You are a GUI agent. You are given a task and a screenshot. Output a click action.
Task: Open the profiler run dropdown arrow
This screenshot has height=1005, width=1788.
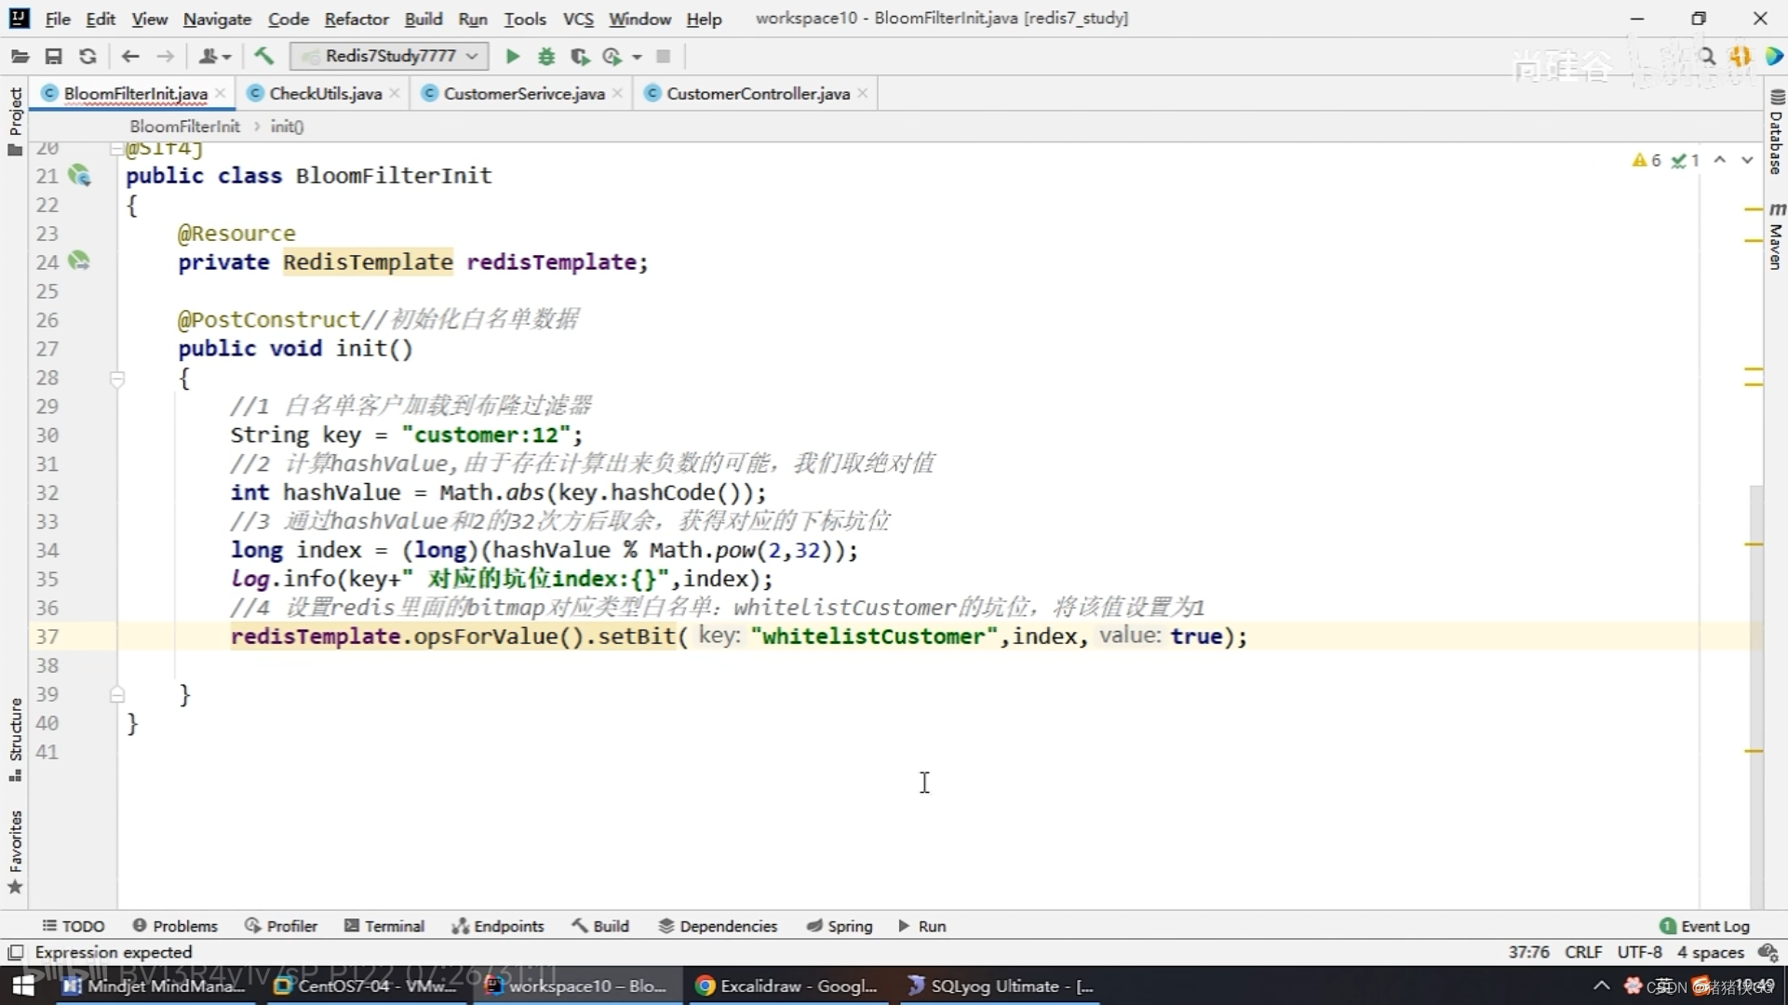(x=637, y=57)
